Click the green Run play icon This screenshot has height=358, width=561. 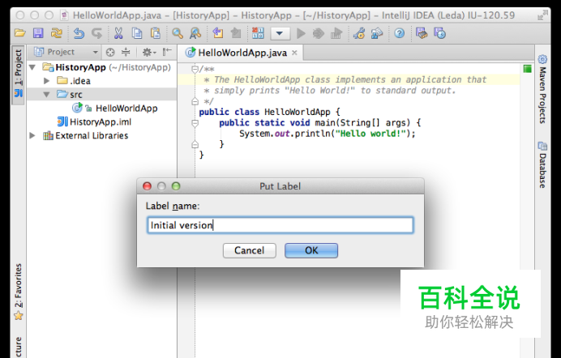[301, 34]
